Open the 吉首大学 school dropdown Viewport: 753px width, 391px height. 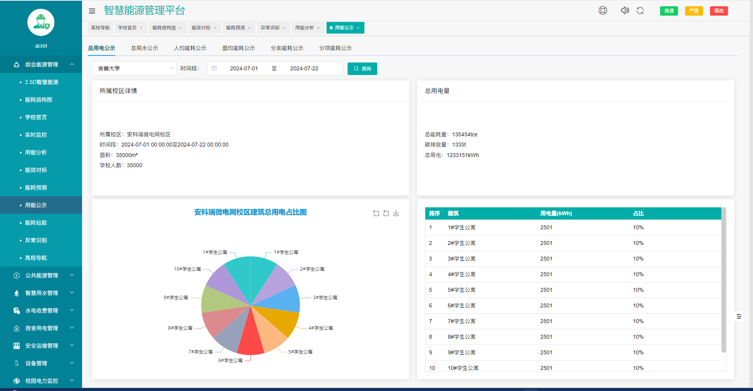click(134, 68)
